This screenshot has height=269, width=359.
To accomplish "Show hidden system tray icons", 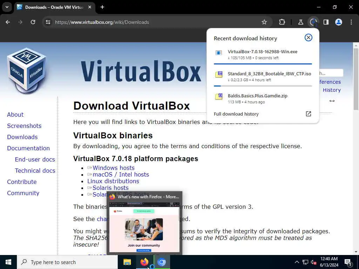I will [x=297, y=262].
